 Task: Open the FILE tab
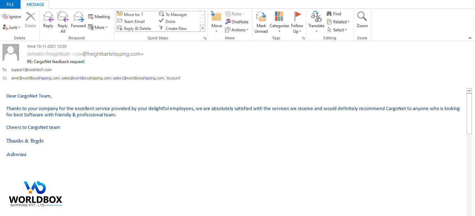click(x=10, y=5)
